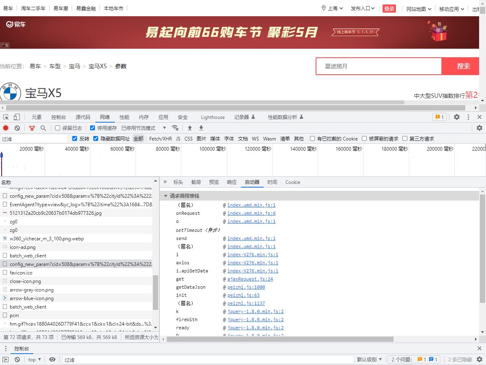Focus the site search box 星途揽月
Screen dimensions: 486x365
(379, 66)
